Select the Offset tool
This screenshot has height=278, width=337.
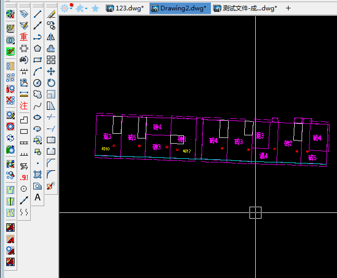coord(51,48)
